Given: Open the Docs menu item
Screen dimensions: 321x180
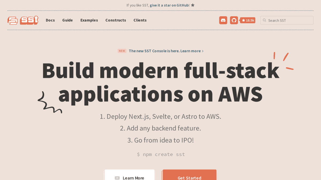Looking at the screenshot, I should pos(50,20).
